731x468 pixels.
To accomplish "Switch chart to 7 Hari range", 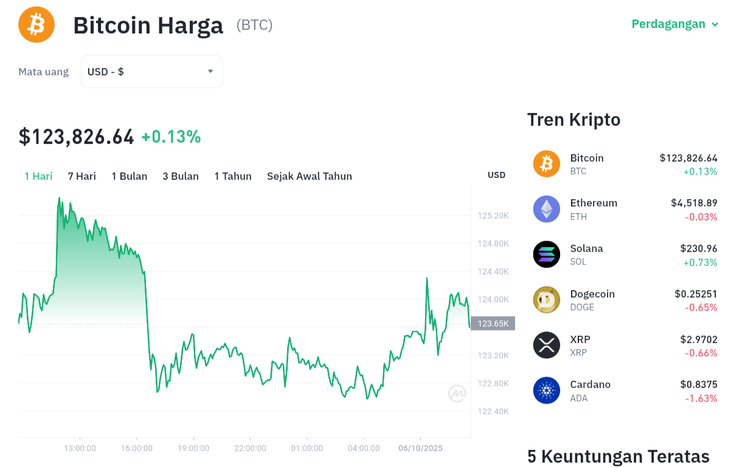I will pos(82,176).
